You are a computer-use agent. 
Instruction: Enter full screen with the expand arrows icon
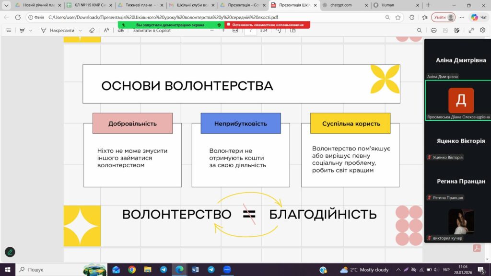coord(471,30)
